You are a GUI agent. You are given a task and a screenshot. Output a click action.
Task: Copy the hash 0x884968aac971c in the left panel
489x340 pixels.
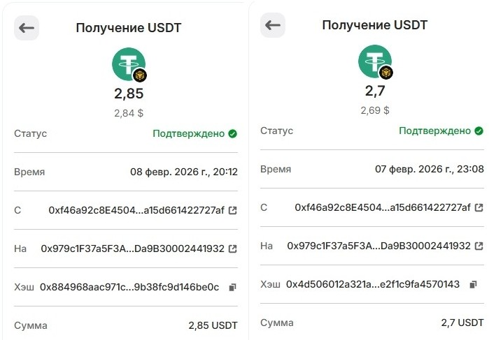[x=232, y=287]
